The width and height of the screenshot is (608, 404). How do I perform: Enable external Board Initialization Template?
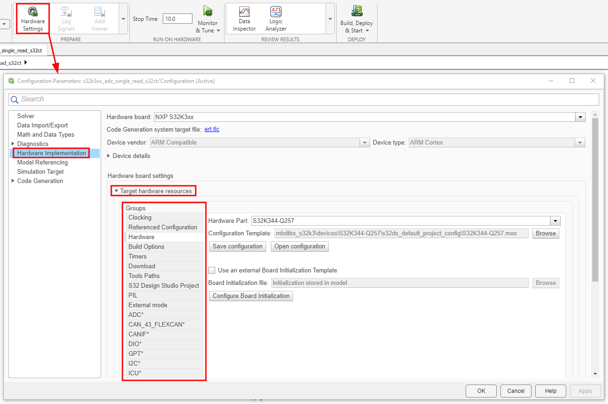coord(212,270)
